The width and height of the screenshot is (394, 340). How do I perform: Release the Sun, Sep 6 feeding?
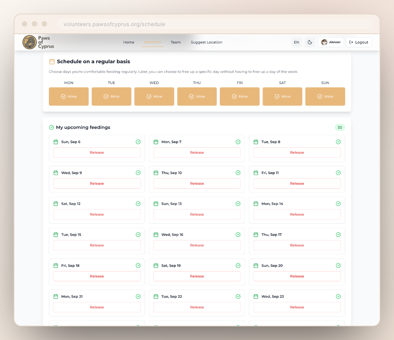[97, 153]
